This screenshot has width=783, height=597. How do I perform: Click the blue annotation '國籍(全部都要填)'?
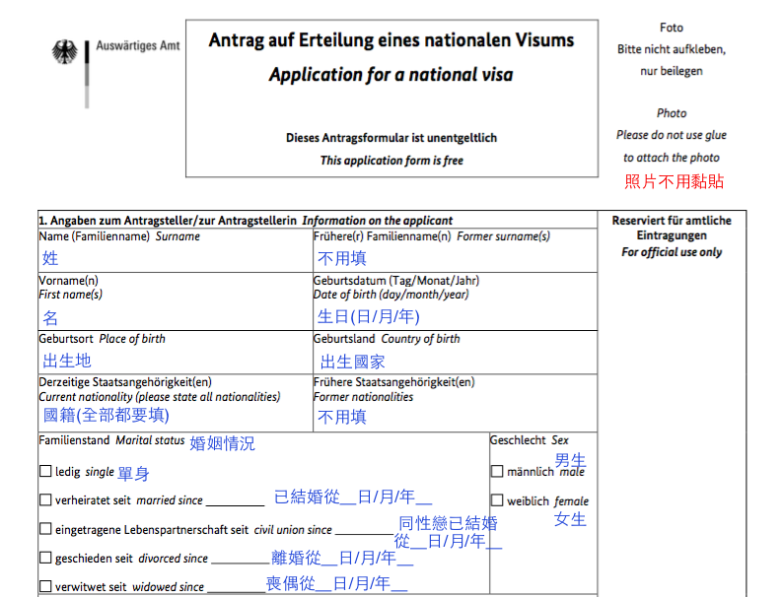click(107, 415)
